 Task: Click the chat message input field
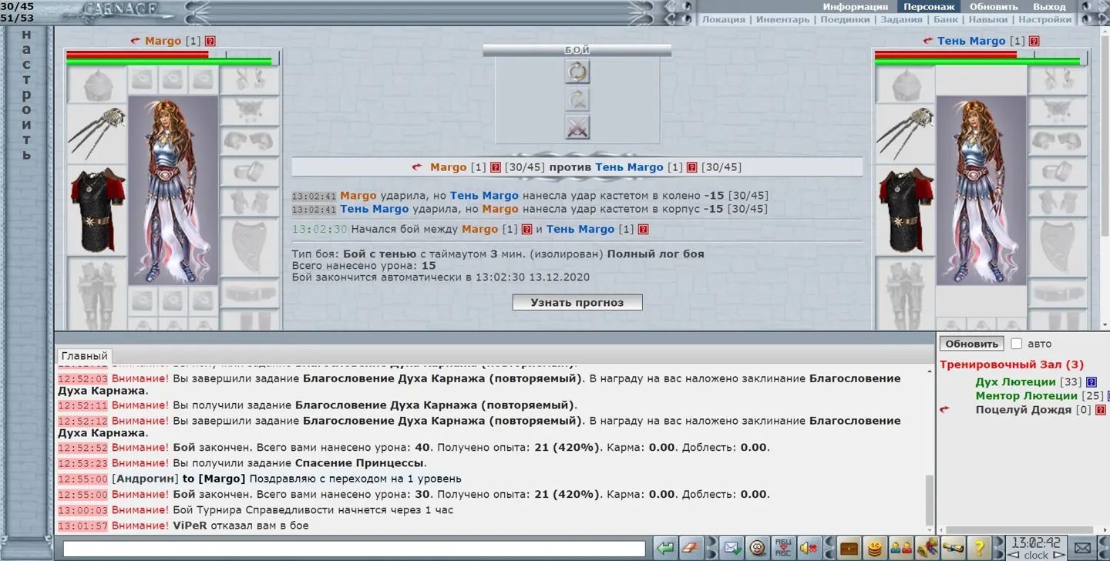(354, 549)
